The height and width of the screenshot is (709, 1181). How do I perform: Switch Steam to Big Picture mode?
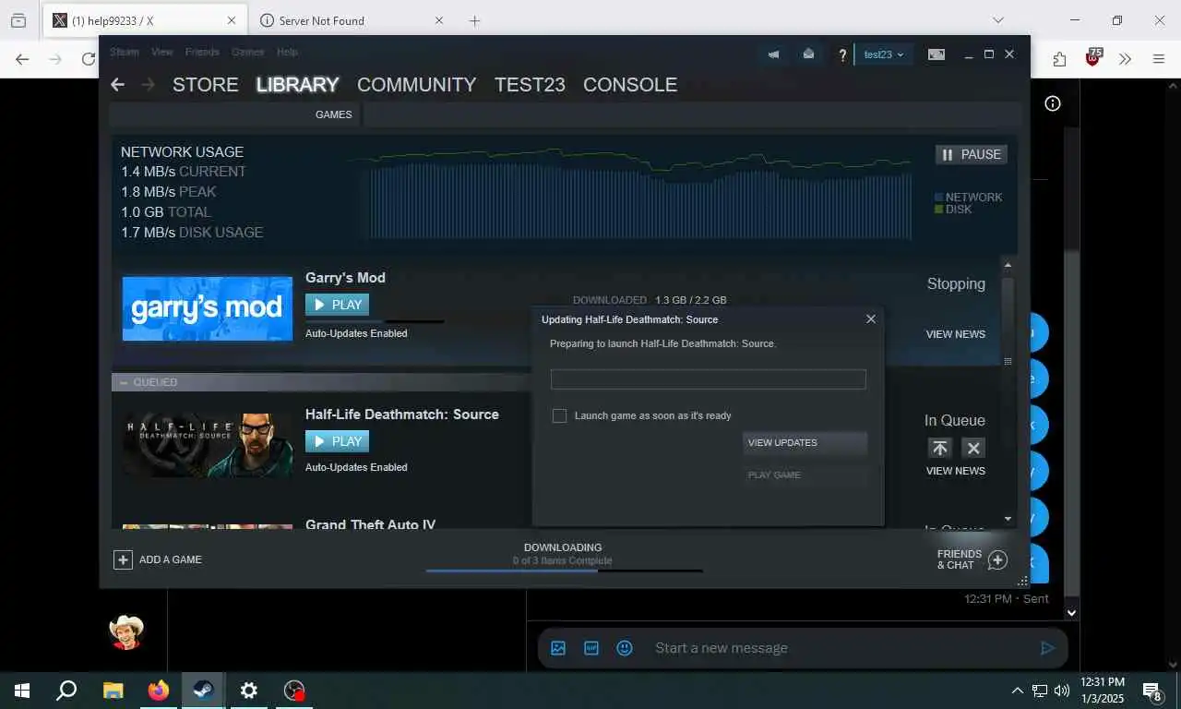[936, 54]
